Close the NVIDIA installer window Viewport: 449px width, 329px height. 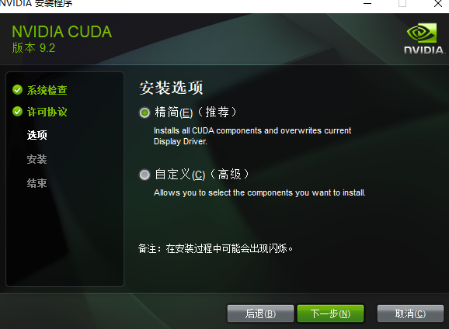[438, 3]
